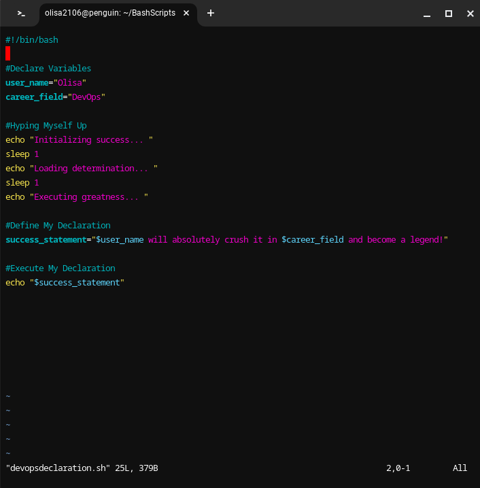This screenshot has height=488, width=480.
Task: Click the #!/bin/bash shebang line
Action: (32, 40)
